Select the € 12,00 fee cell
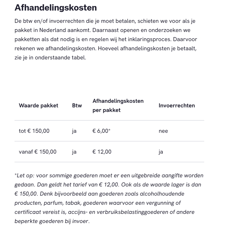The image size is (243, 231). [102, 152]
